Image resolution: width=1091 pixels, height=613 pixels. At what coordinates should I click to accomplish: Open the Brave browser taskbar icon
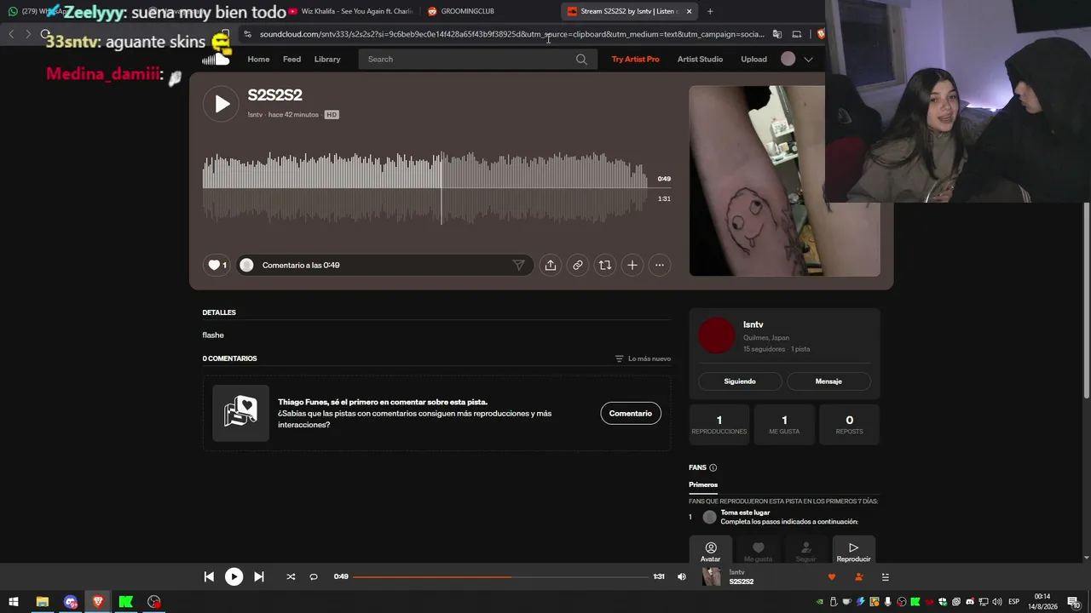tap(98, 602)
